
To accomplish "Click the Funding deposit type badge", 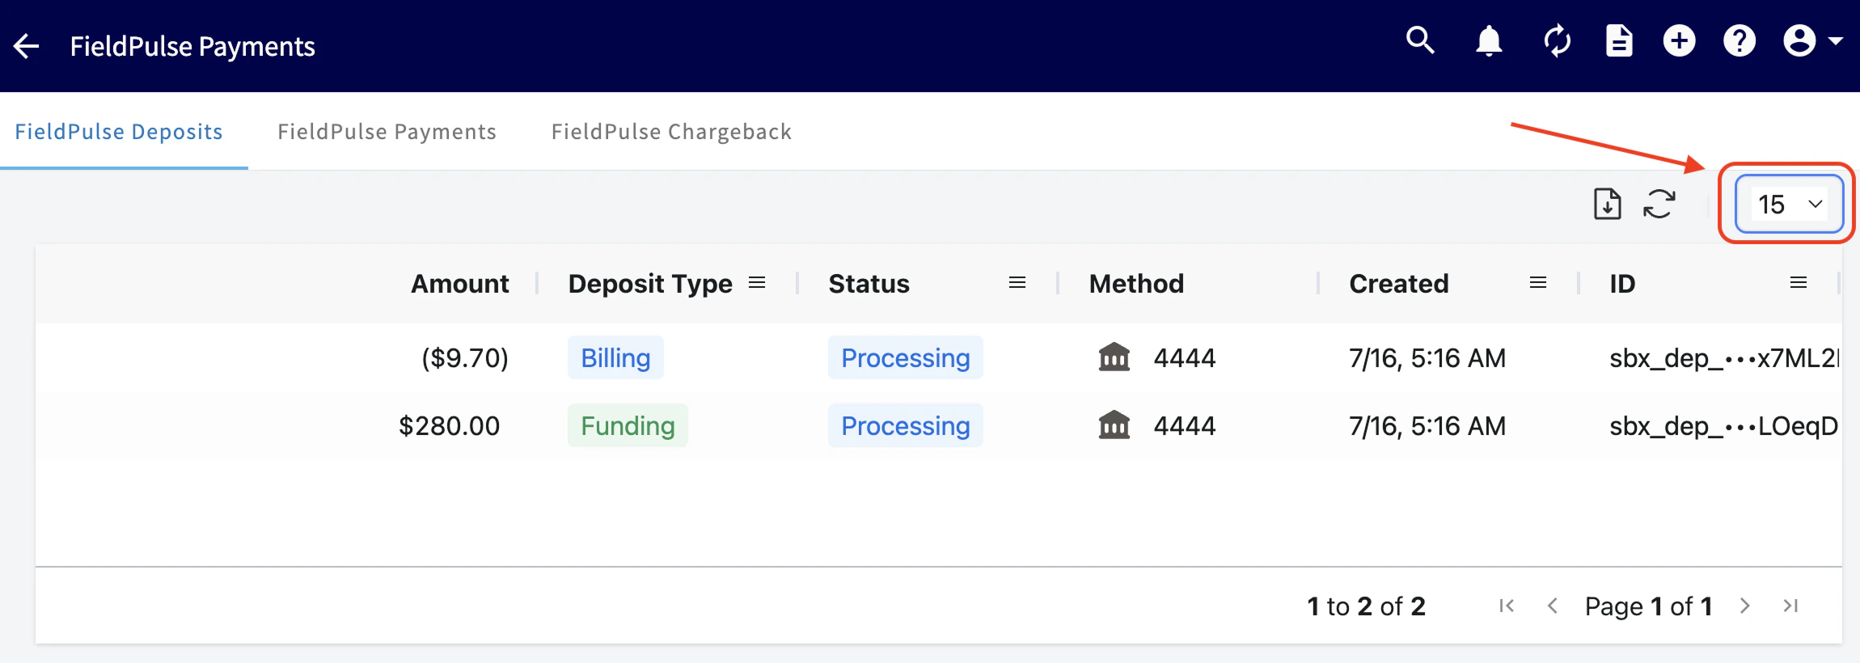I will [628, 425].
